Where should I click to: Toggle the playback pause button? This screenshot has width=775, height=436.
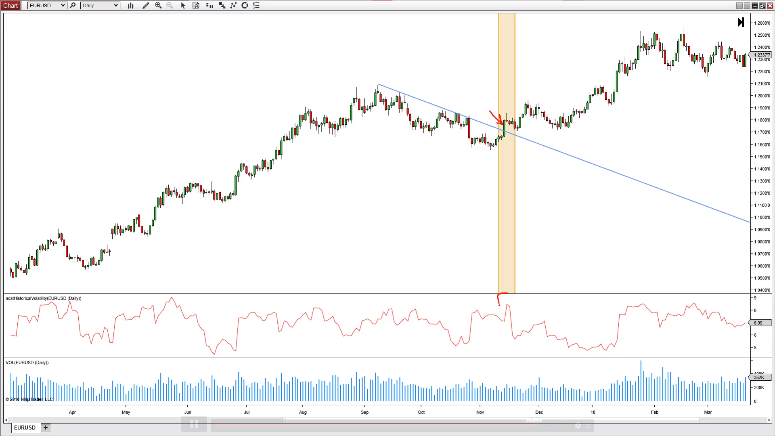pos(194,424)
